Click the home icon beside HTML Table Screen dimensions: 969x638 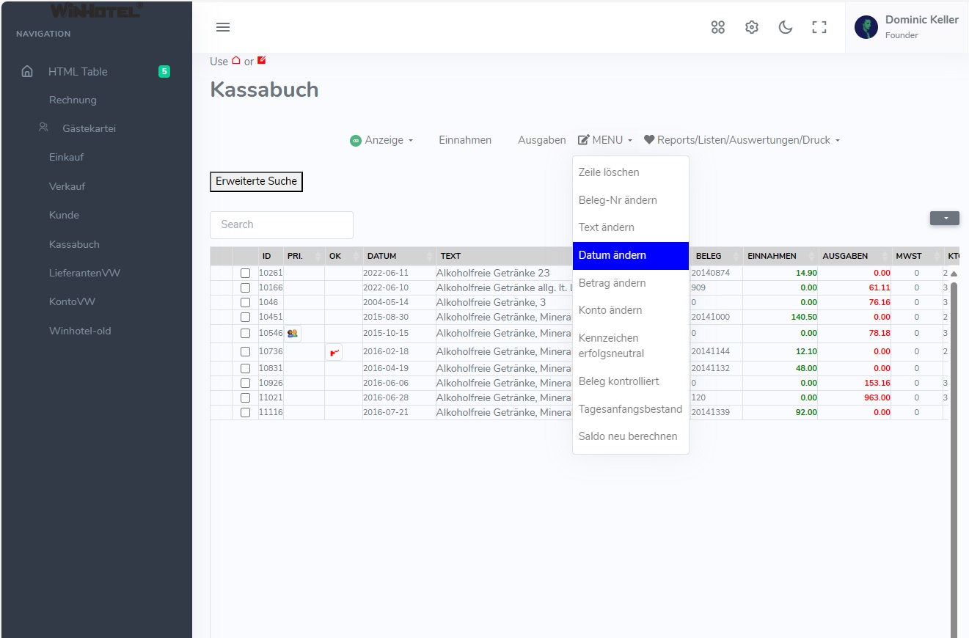27,71
